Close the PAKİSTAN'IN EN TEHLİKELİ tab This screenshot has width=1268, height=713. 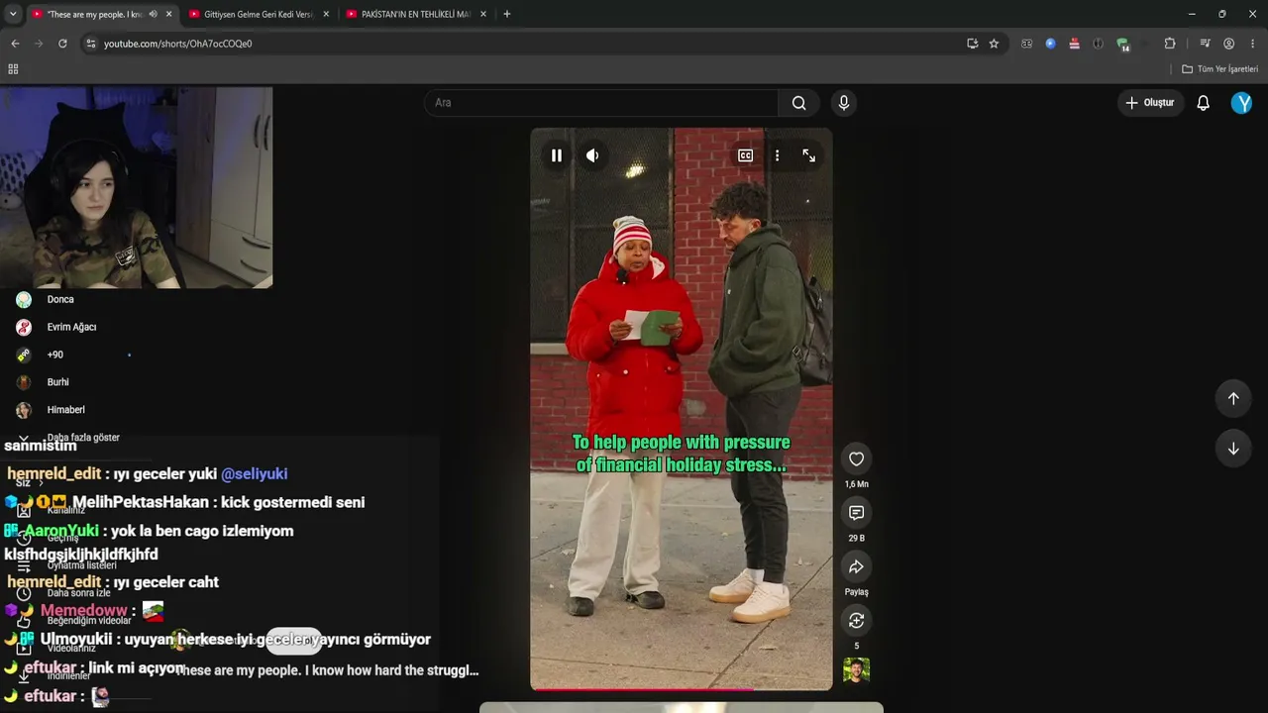483,14
